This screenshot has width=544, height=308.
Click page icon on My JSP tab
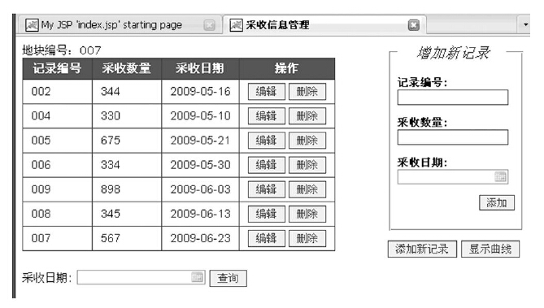click(x=32, y=25)
